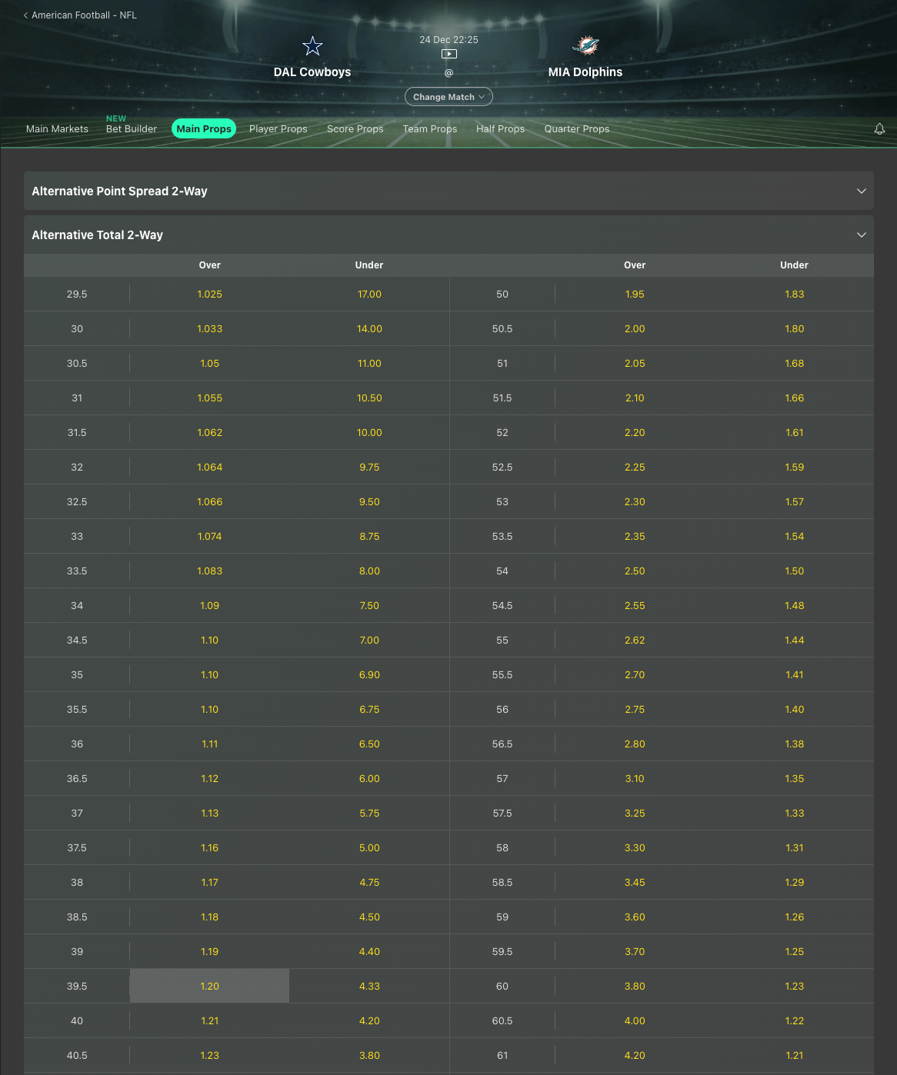The width and height of the screenshot is (897, 1075).
Task: Pick Over 50 at odds 1.95
Action: pos(635,295)
